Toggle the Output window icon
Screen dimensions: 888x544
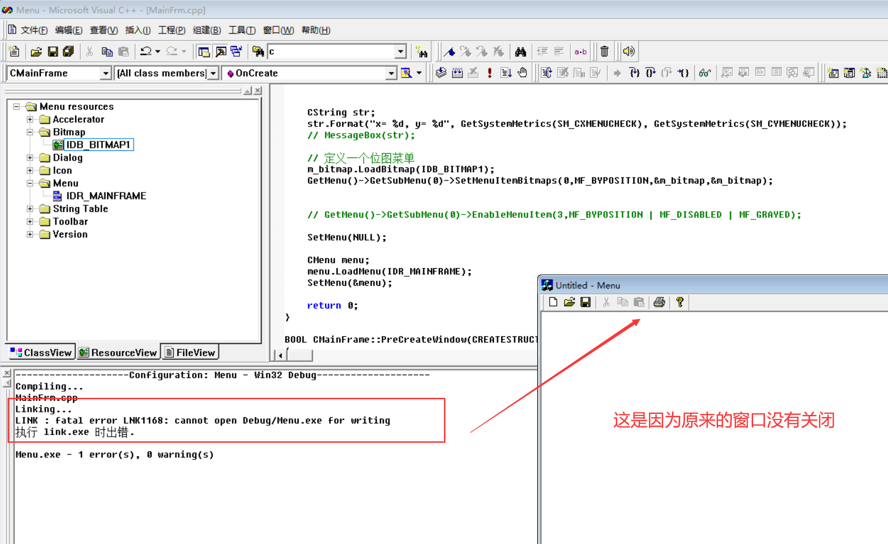pos(221,51)
